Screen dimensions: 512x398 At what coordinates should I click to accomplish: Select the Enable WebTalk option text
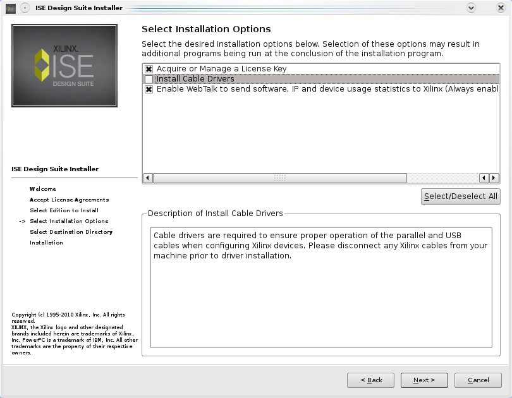click(x=327, y=89)
